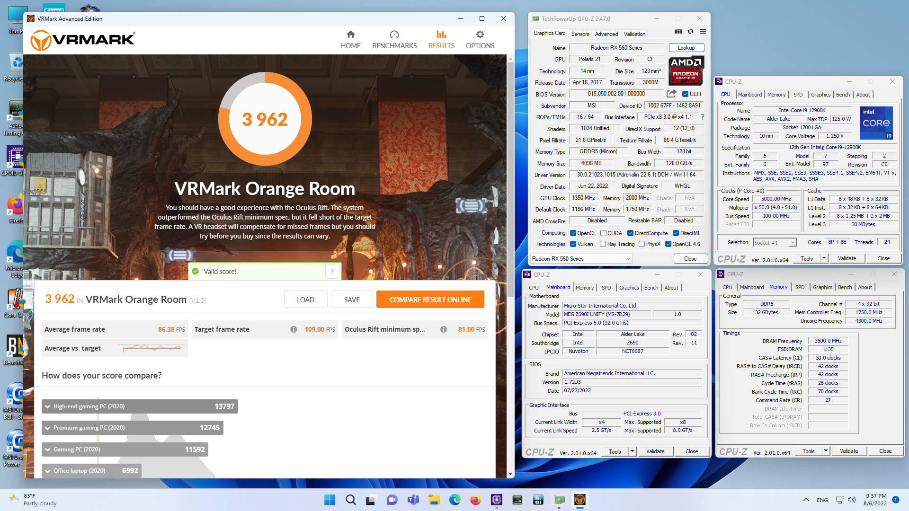This screenshot has width=909, height=511.
Task: Open Tools dropdown arrow in CPU-Z CPU window
Action: [x=824, y=258]
